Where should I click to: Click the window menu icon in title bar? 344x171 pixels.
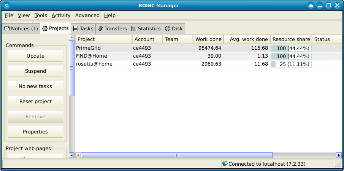pyautogui.click(x=7, y=5)
